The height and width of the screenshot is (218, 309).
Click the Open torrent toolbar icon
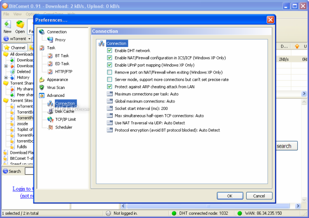tap(20, 25)
